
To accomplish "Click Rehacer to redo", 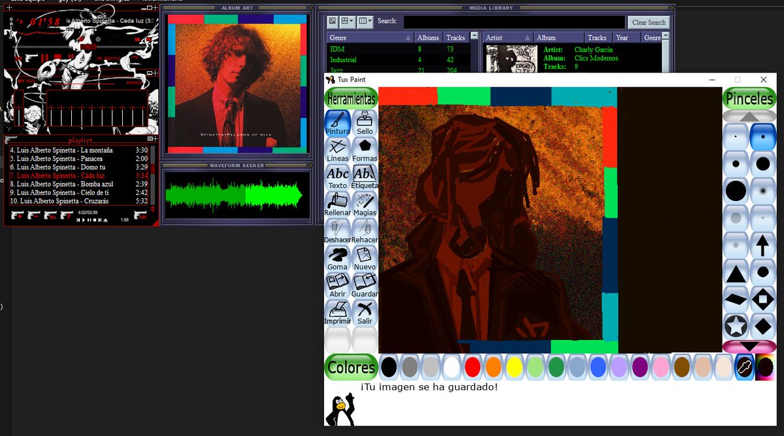I will (365, 231).
